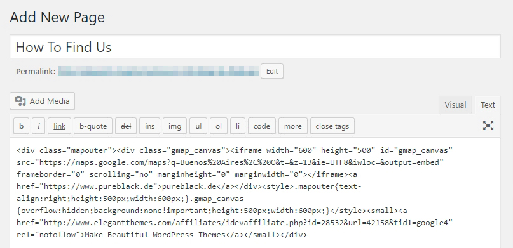The image size is (513, 248).
Task: Insert the more tag button
Action: tap(293, 126)
